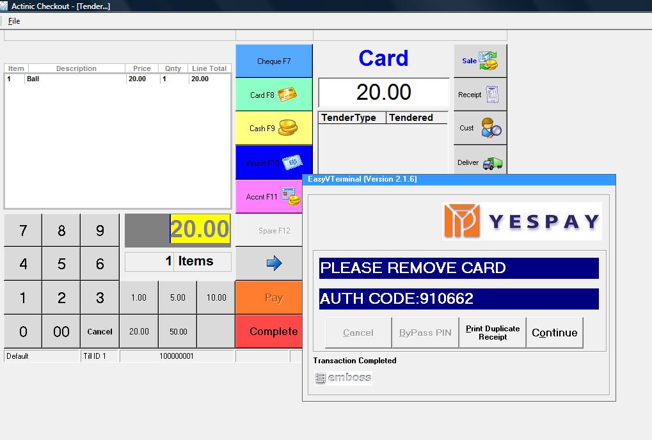
Task: Select Accnt F11 account payment
Action: (274, 197)
